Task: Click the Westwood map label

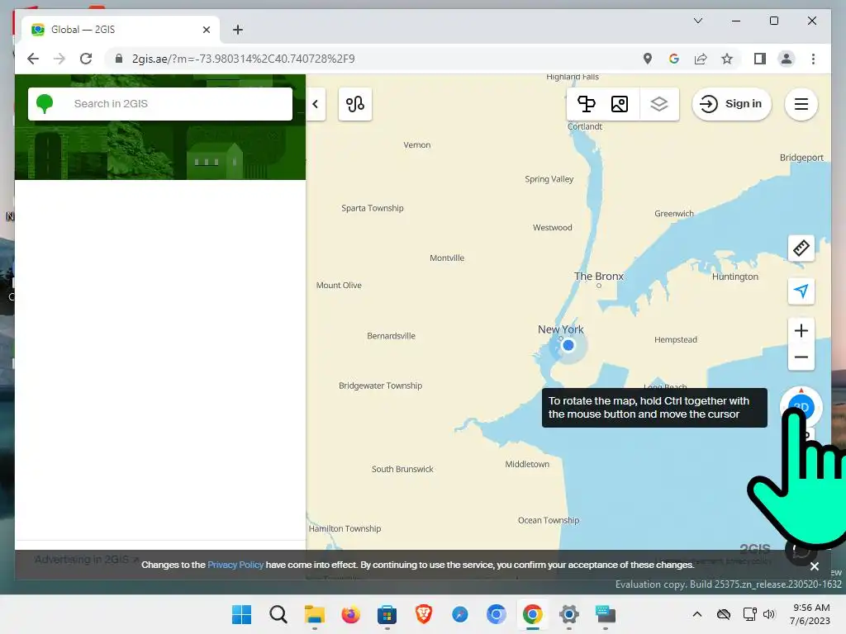Action: point(552,228)
